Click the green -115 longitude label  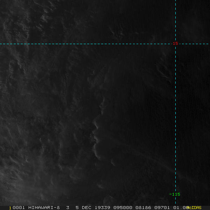click(174, 194)
